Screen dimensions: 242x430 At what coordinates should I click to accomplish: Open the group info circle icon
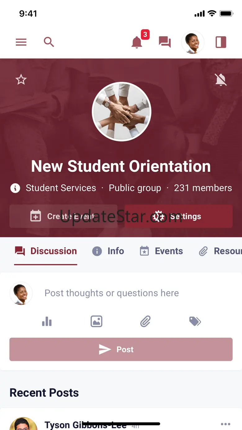point(15,188)
